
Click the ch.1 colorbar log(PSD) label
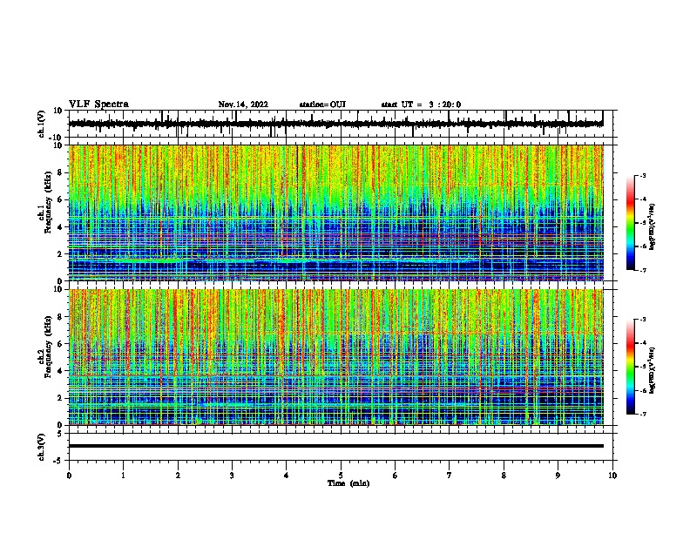(x=653, y=226)
